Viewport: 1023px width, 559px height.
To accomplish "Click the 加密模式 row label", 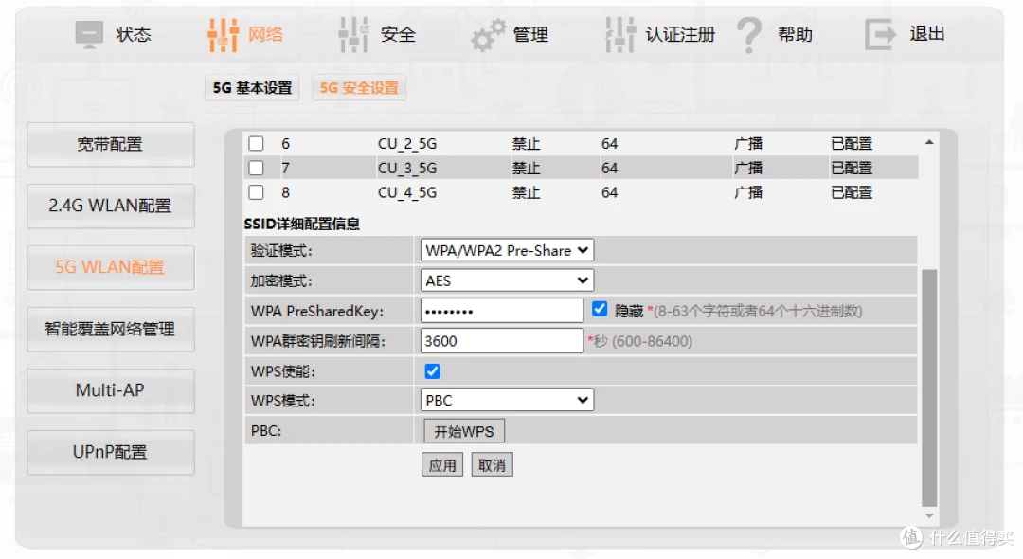I will [282, 281].
